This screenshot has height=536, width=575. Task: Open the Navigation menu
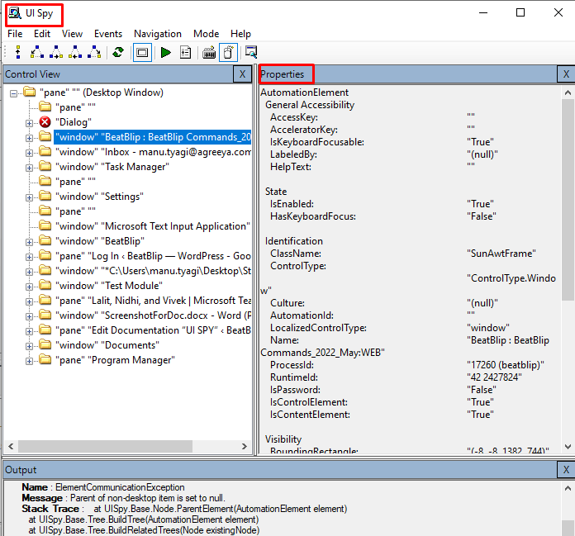tap(157, 34)
